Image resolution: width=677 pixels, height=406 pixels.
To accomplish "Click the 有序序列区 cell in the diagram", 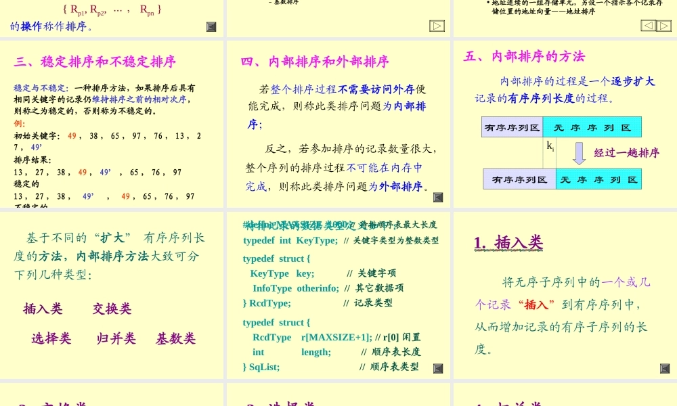I will click(x=512, y=127).
